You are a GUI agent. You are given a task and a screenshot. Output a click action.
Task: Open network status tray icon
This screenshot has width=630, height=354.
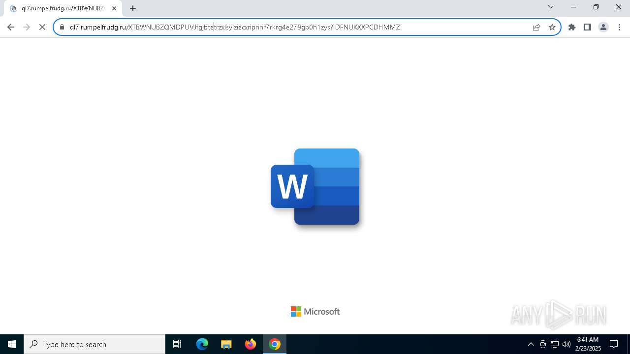pos(555,344)
